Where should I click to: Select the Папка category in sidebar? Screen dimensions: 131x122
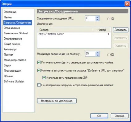coord(8,17)
